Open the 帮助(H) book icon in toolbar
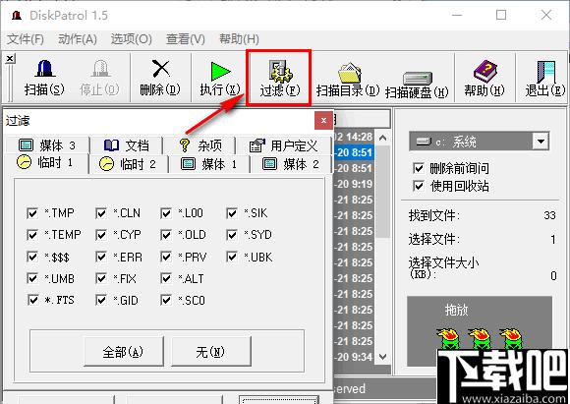 tap(484, 78)
